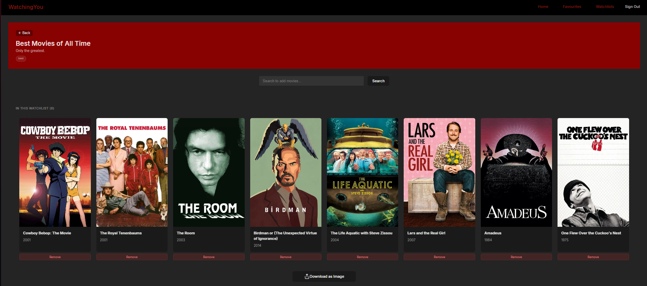Remove One Flew Over the Cuckoo's Nest

click(x=593, y=257)
